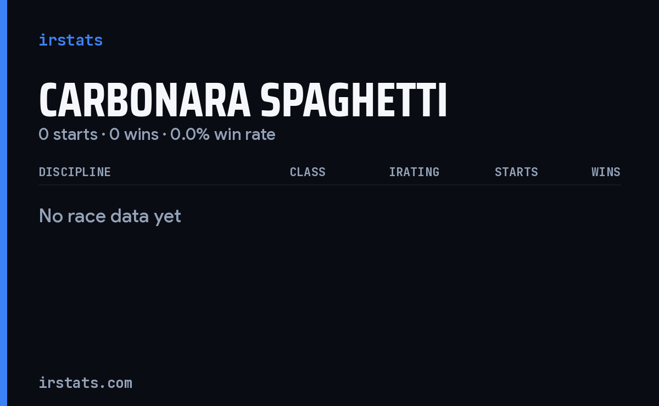The width and height of the screenshot is (659, 406).
Task: Sort by the DISCIPLINE column header
Action: pyautogui.click(x=75, y=172)
